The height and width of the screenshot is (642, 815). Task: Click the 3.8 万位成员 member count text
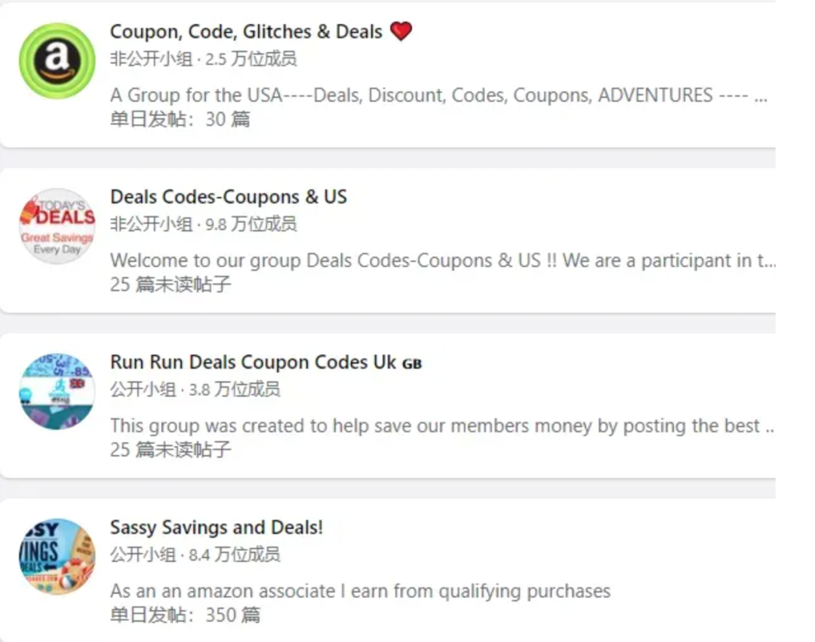coord(234,389)
